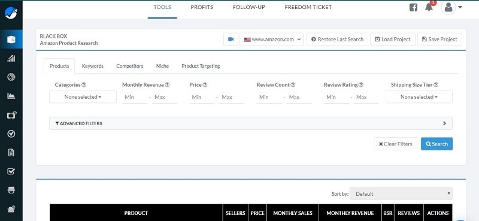Image resolution: width=479 pixels, height=221 pixels.
Task: Switch to the Keywords tab
Action: (93, 66)
